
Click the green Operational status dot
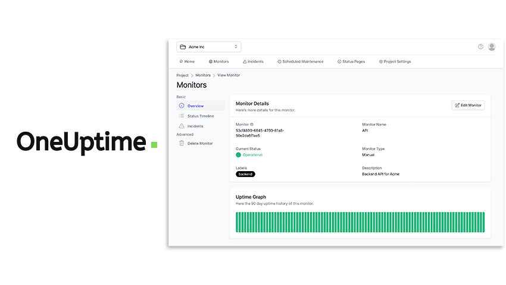point(238,155)
